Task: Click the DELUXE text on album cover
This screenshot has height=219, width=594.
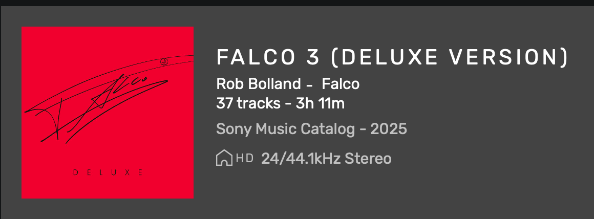Action: click(108, 173)
